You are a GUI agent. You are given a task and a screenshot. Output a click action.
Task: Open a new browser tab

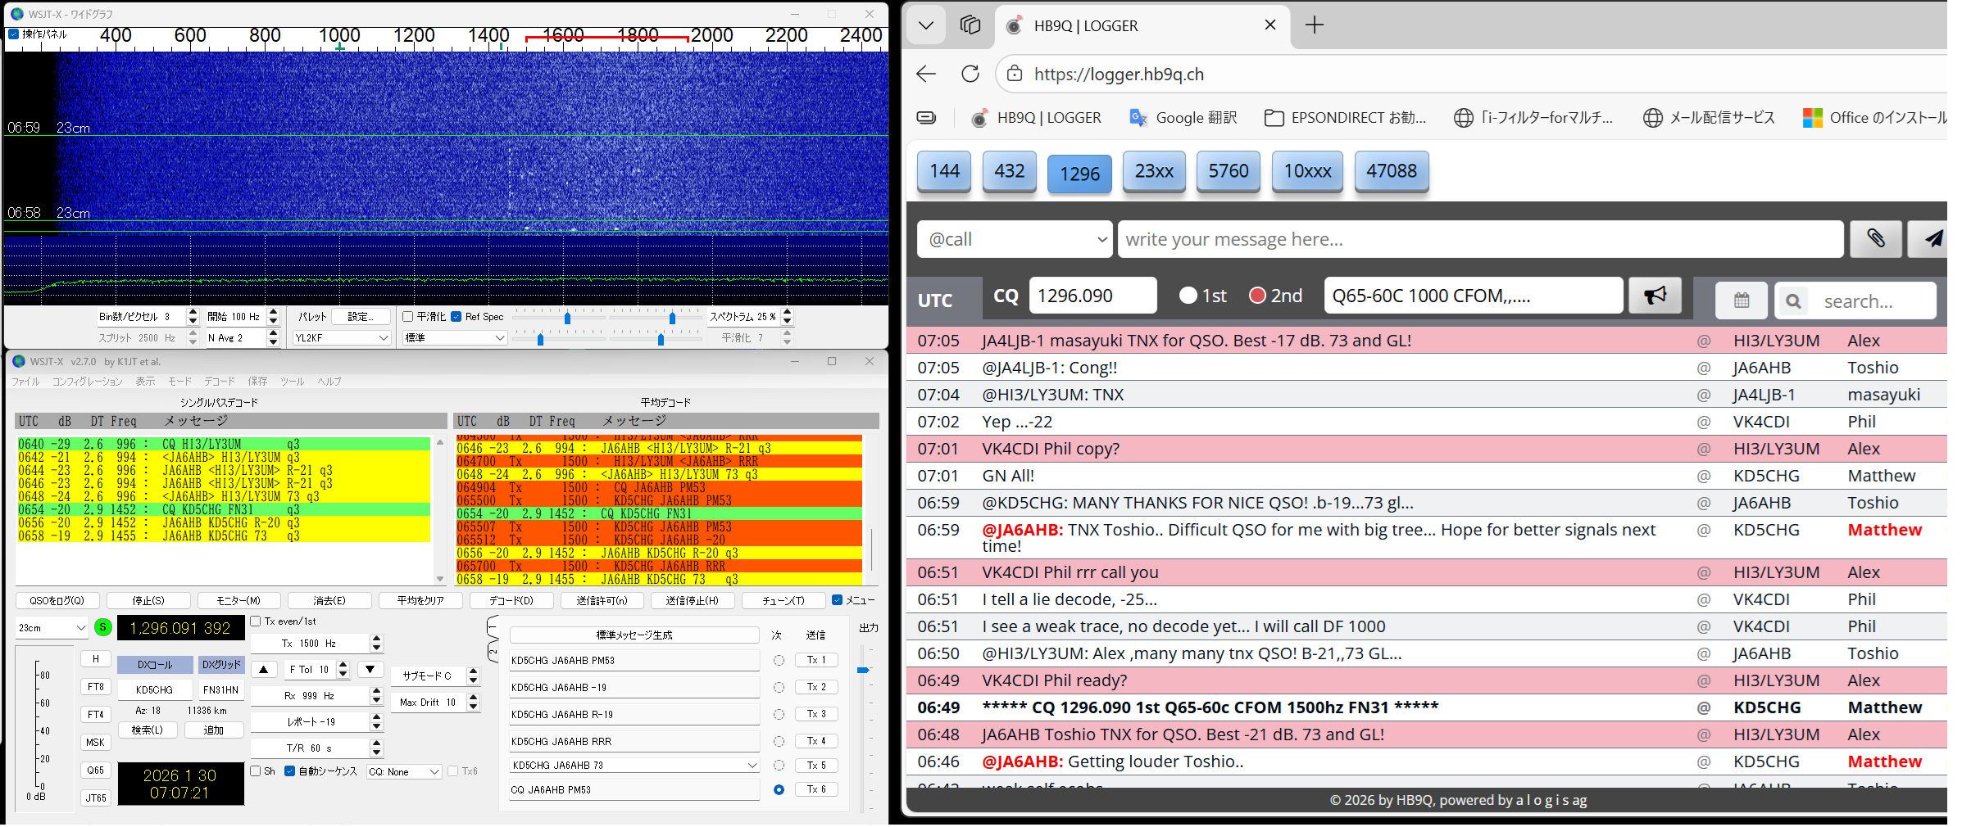1315,25
